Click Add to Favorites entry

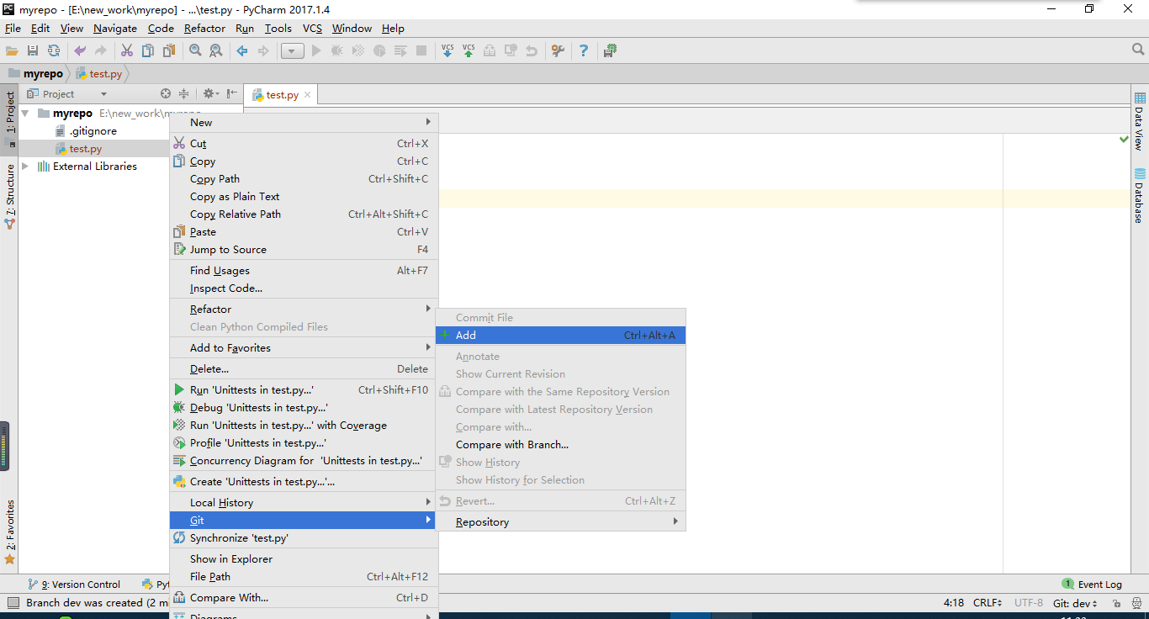click(304, 347)
